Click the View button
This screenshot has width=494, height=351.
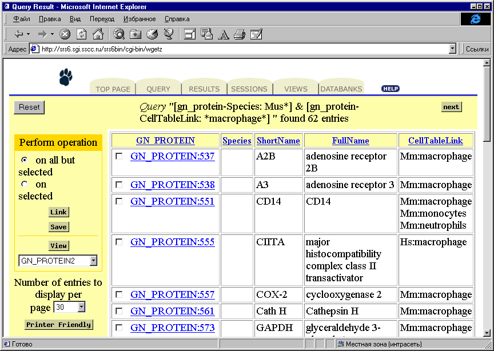(58, 245)
